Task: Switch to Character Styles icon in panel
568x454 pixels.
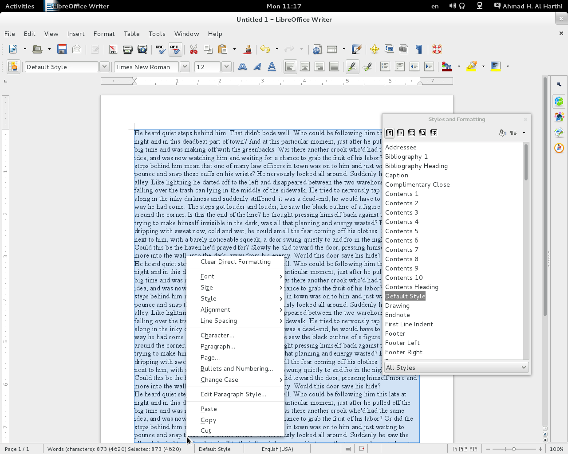Action: (x=400, y=133)
